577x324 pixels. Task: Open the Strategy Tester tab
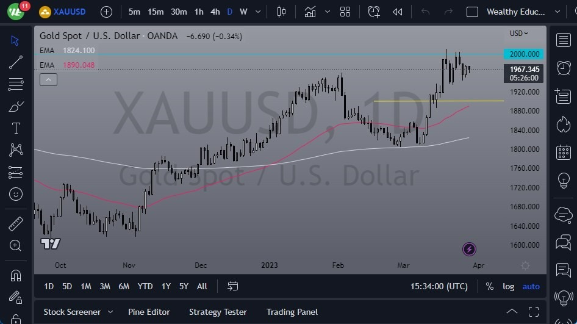coord(218,312)
